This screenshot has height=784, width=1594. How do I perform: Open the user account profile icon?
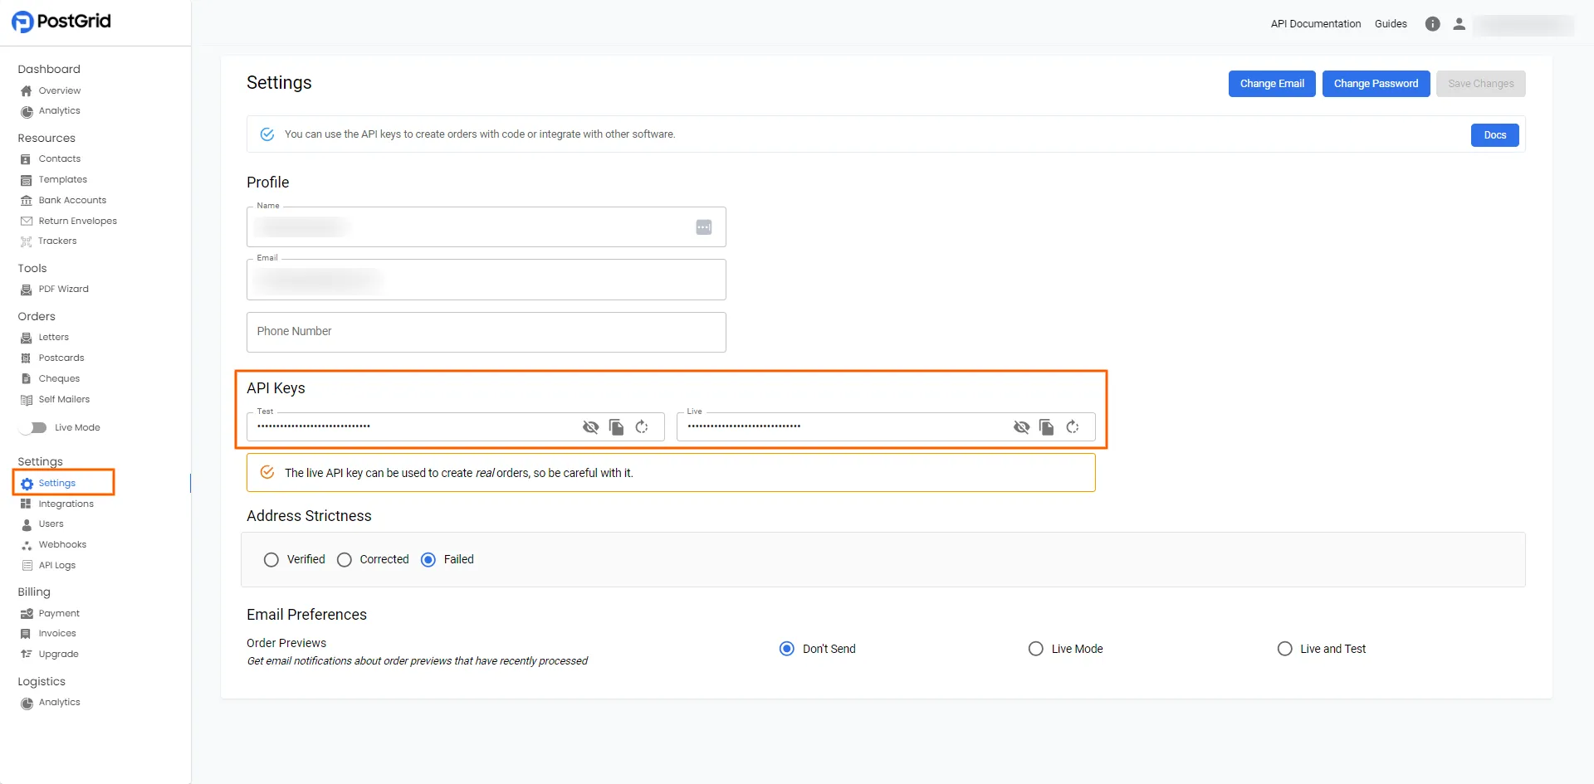[x=1459, y=24]
